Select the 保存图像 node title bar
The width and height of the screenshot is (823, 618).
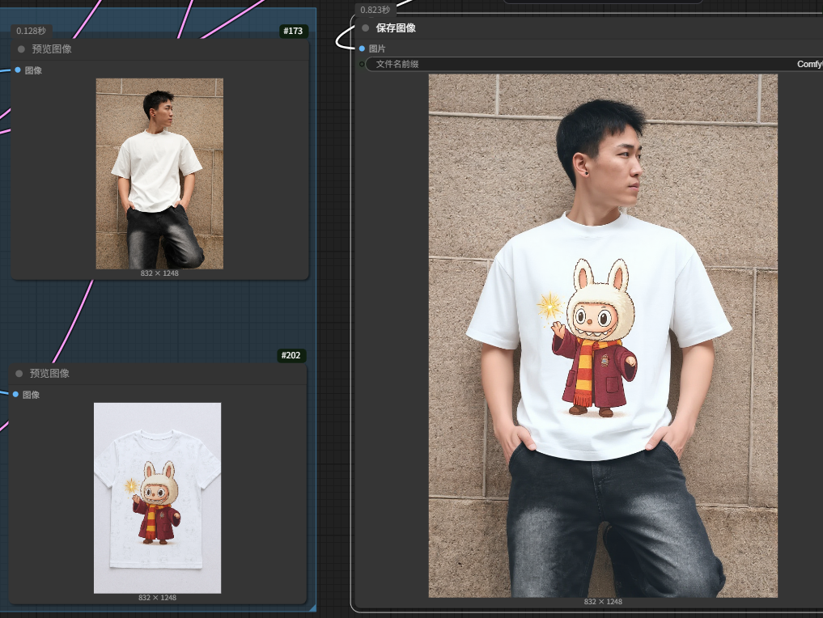coord(588,28)
